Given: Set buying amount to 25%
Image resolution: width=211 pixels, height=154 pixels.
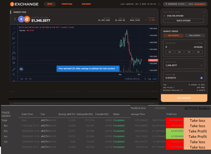Looking at the screenshot, I should pyautogui.click(x=170, y=52).
